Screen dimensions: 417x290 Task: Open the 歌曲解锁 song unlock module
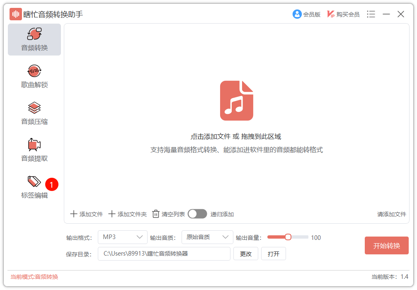34,77
